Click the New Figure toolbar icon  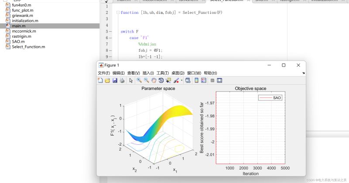coord(100,80)
